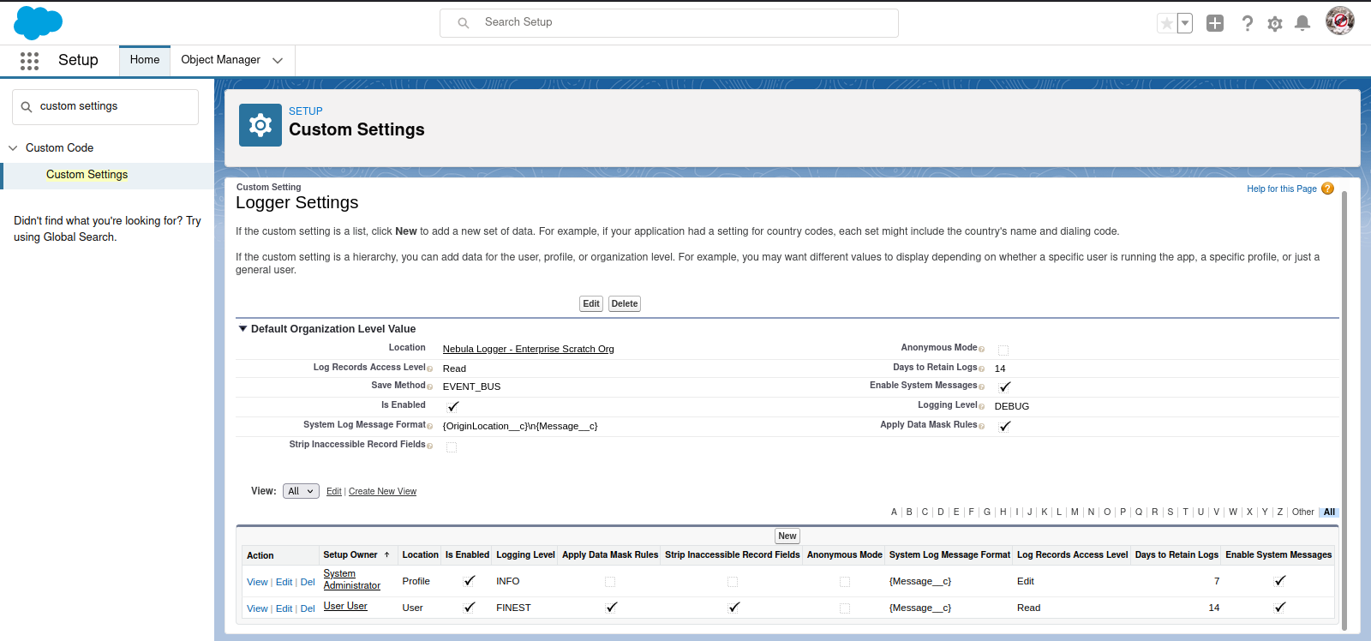The width and height of the screenshot is (1371, 641).
Task: Click the Setup Owner sort arrow
Action: pyautogui.click(x=386, y=555)
